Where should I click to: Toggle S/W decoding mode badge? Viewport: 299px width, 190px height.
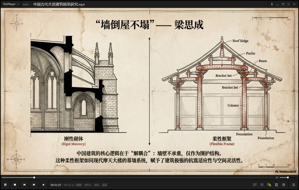click(x=79, y=185)
